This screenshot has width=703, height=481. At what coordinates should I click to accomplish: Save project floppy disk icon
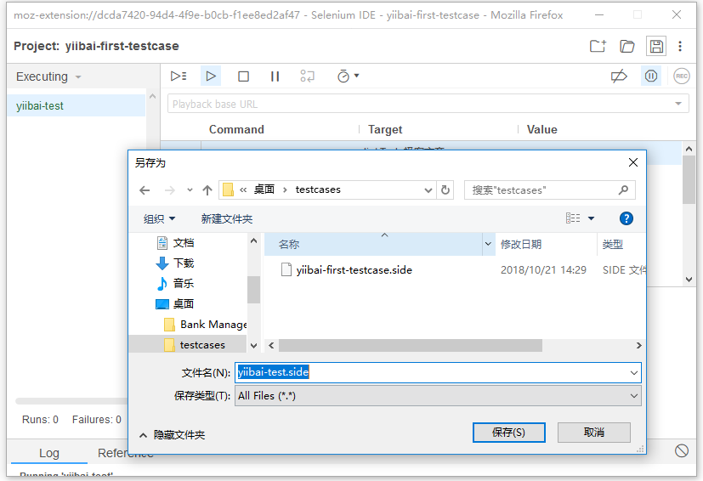[656, 46]
